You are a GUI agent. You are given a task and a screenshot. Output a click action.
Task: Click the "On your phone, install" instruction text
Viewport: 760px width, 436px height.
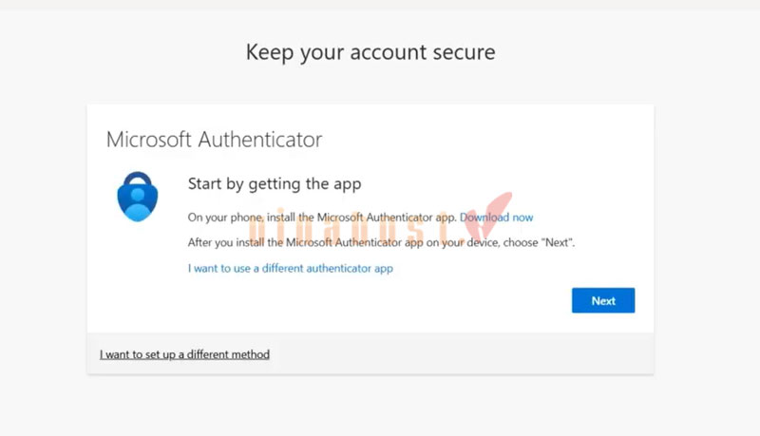pos(247,218)
